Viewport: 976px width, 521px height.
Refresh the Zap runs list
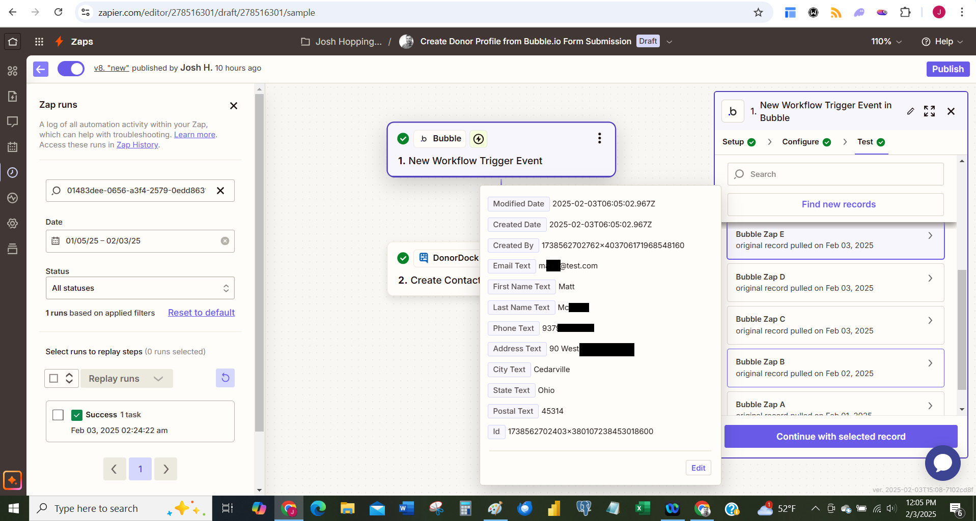(225, 378)
